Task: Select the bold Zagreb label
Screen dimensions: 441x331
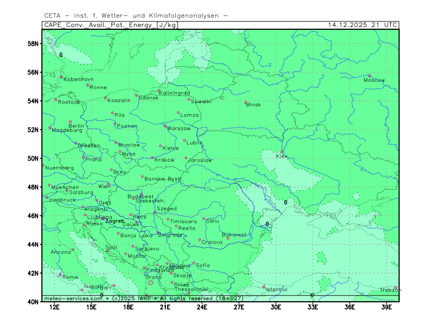Action: [115, 221]
